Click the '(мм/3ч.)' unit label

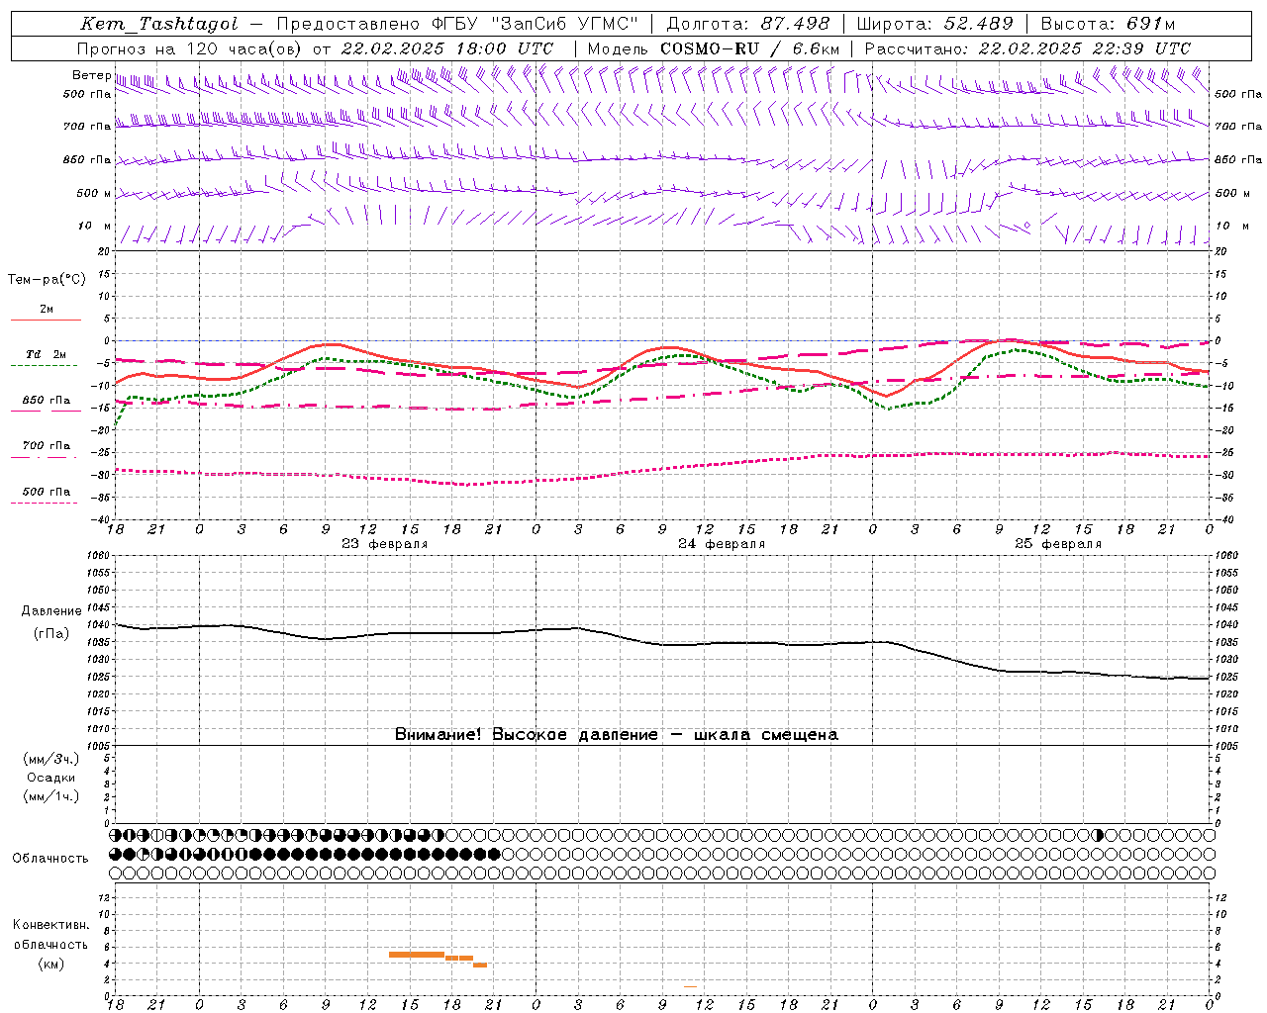point(51,759)
